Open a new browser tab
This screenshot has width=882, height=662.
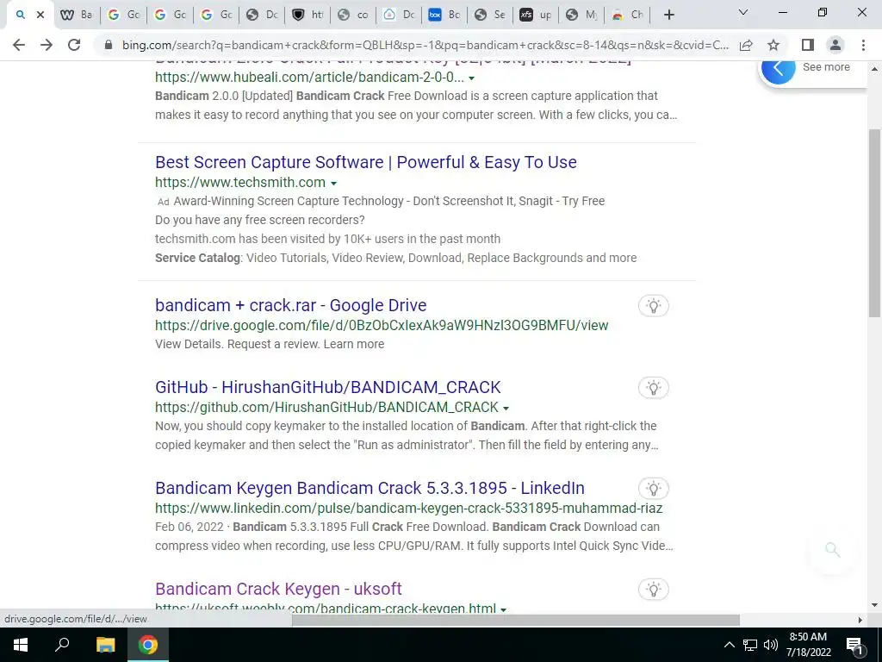click(668, 16)
